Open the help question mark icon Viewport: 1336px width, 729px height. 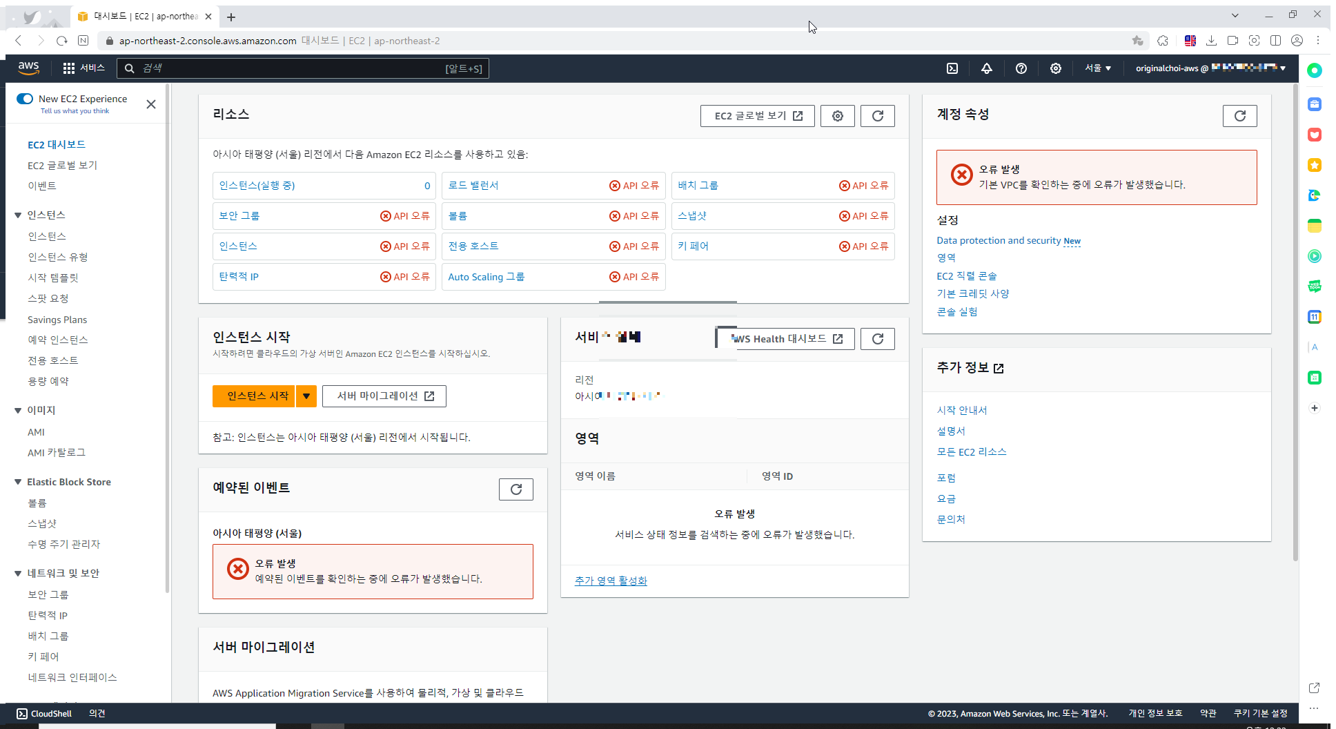(x=1021, y=68)
